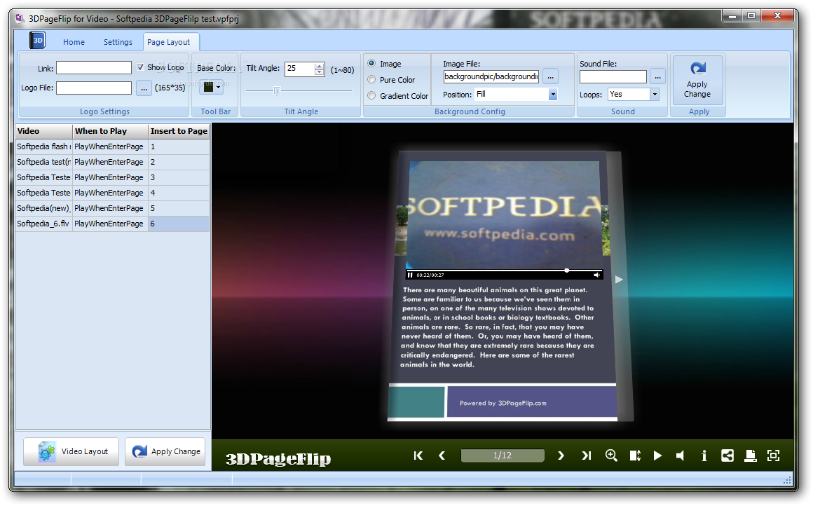Open the info icon in viewer toolbar

(x=704, y=456)
